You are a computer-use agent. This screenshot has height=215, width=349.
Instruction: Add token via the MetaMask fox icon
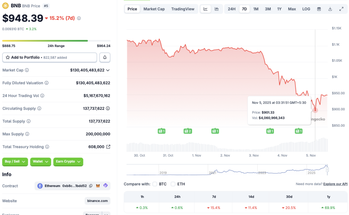coord(98,186)
